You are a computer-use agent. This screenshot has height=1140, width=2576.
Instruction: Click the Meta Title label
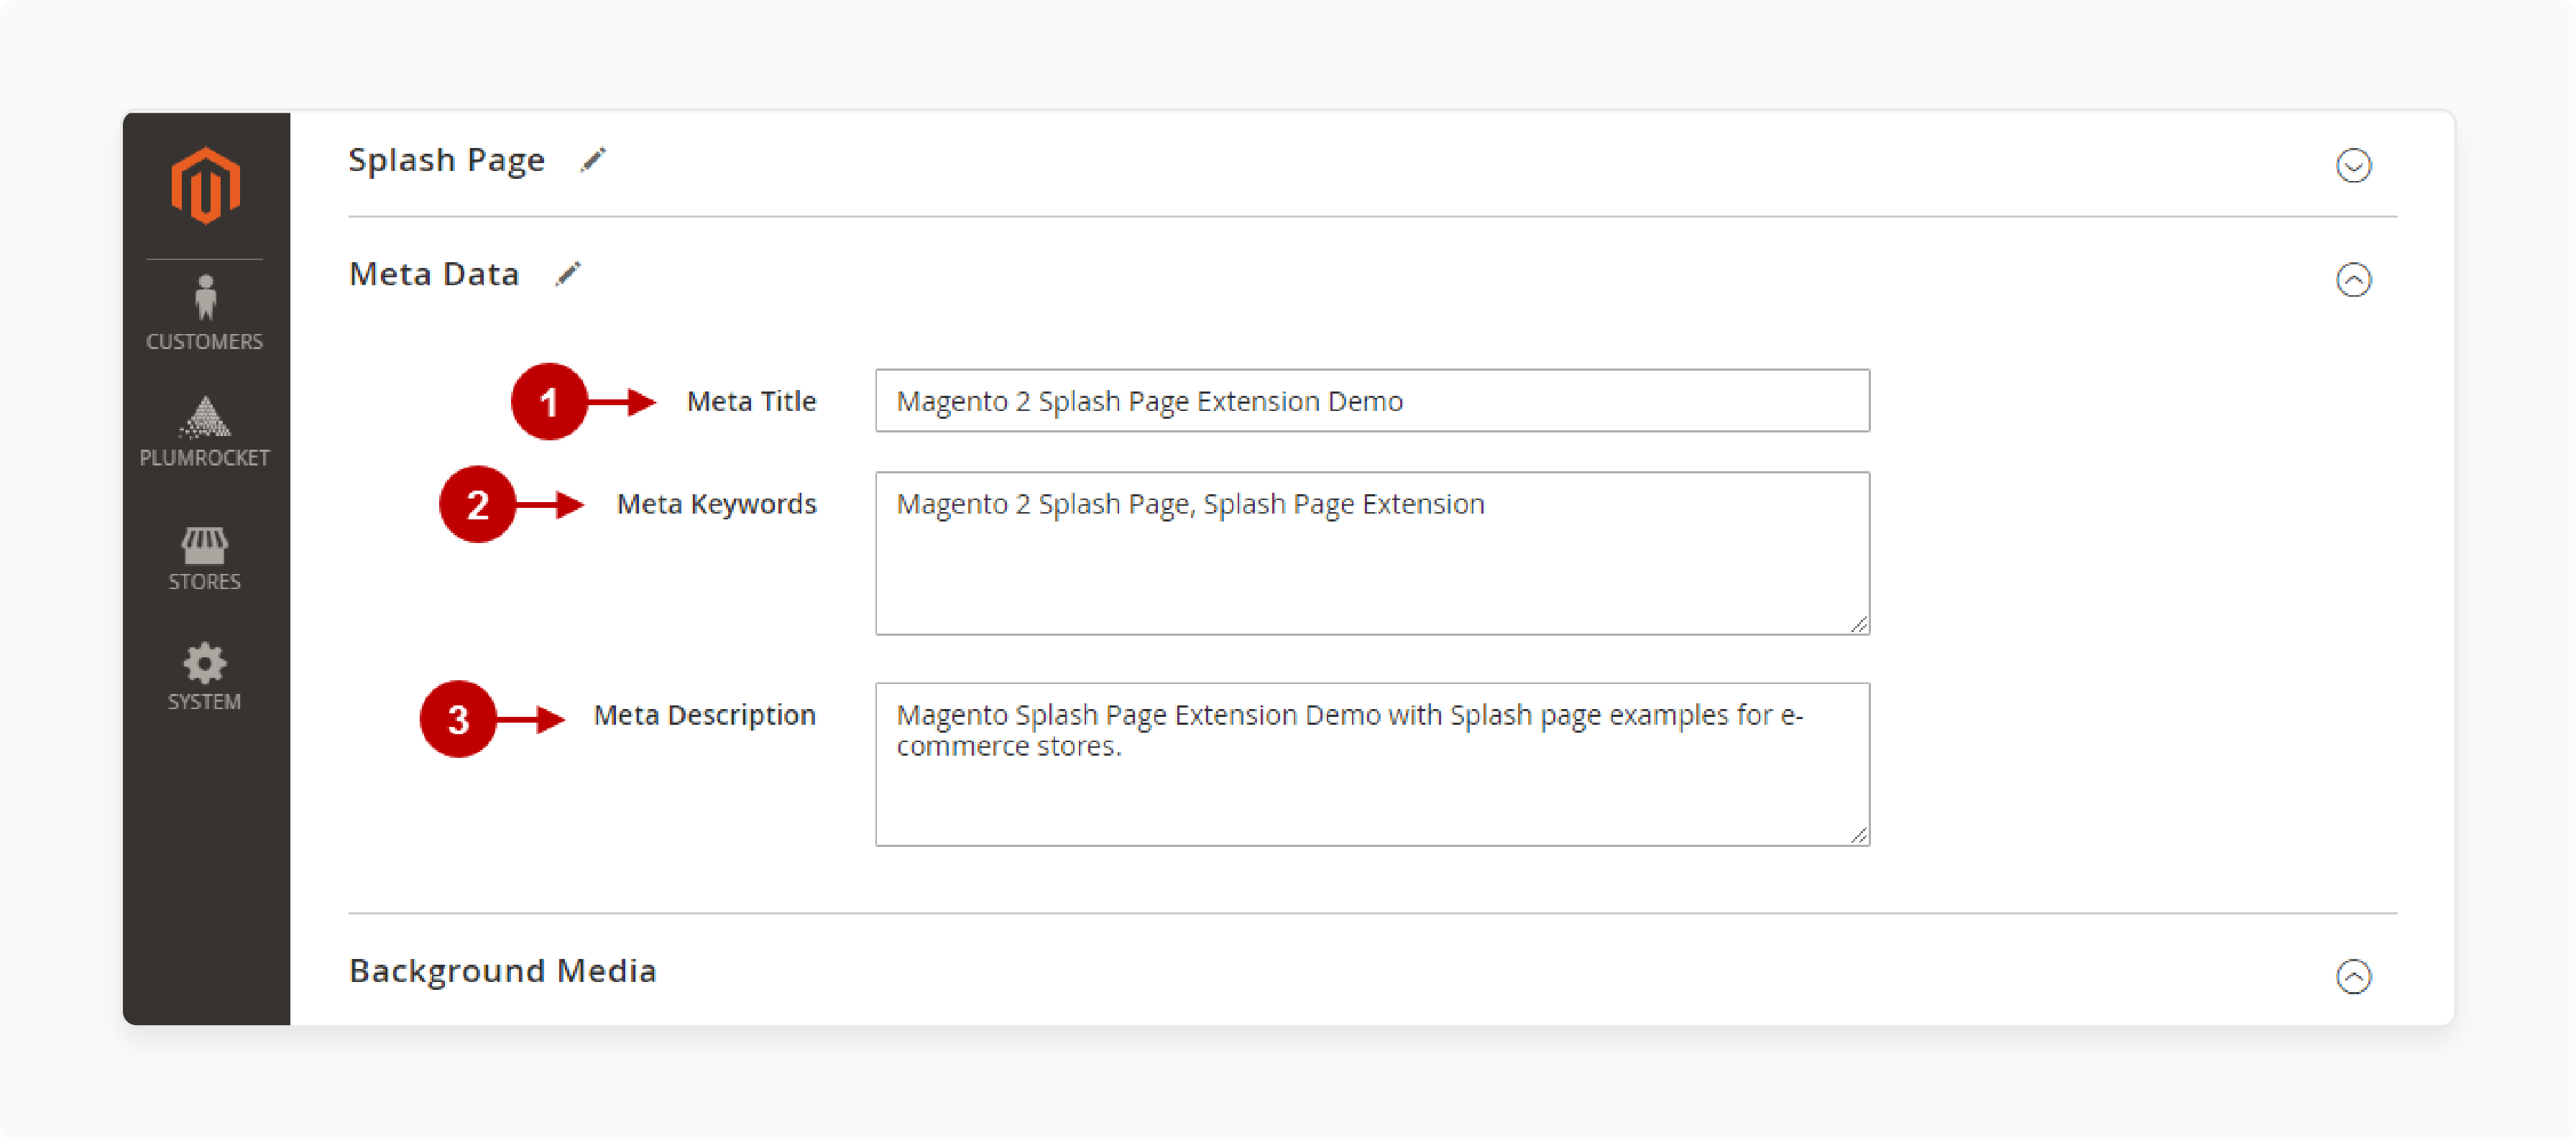(x=751, y=402)
